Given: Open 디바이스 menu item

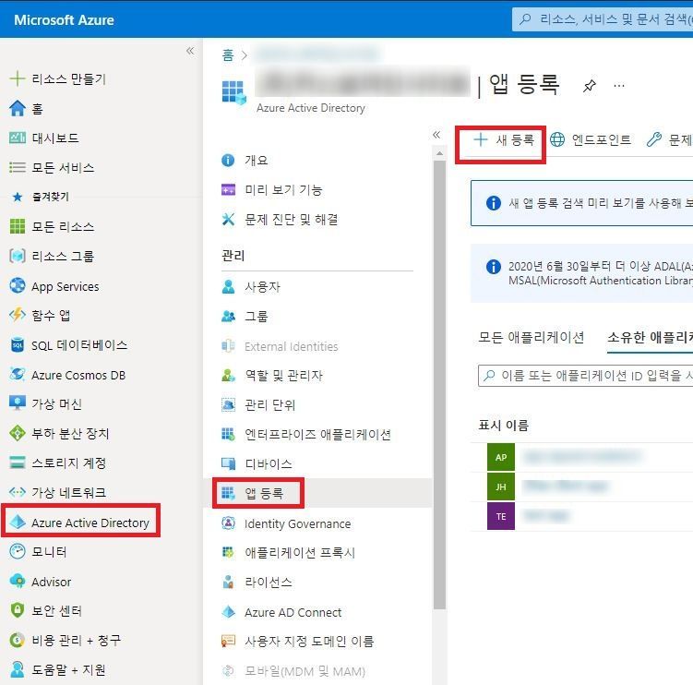Looking at the screenshot, I should (257, 463).
